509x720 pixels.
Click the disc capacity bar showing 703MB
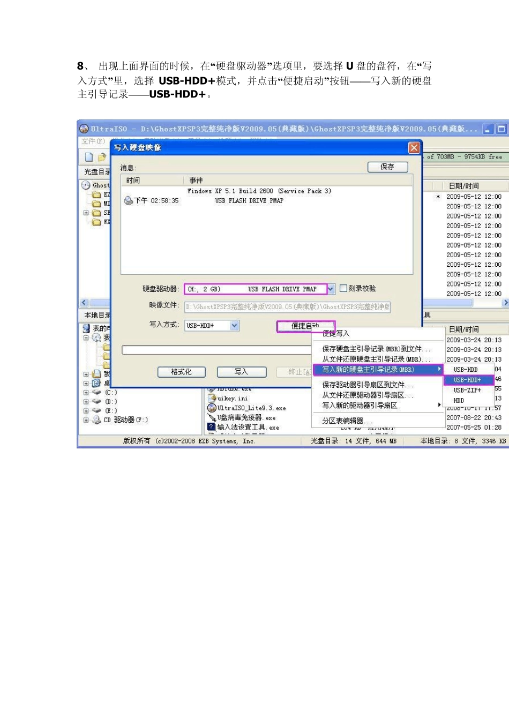465,157
